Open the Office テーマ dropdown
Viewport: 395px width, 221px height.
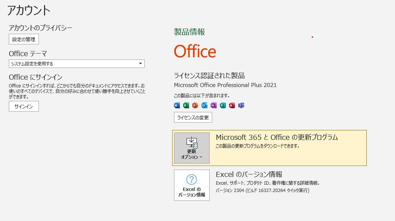coord(76,64)
